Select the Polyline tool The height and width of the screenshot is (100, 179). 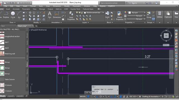tap(6, 15)
